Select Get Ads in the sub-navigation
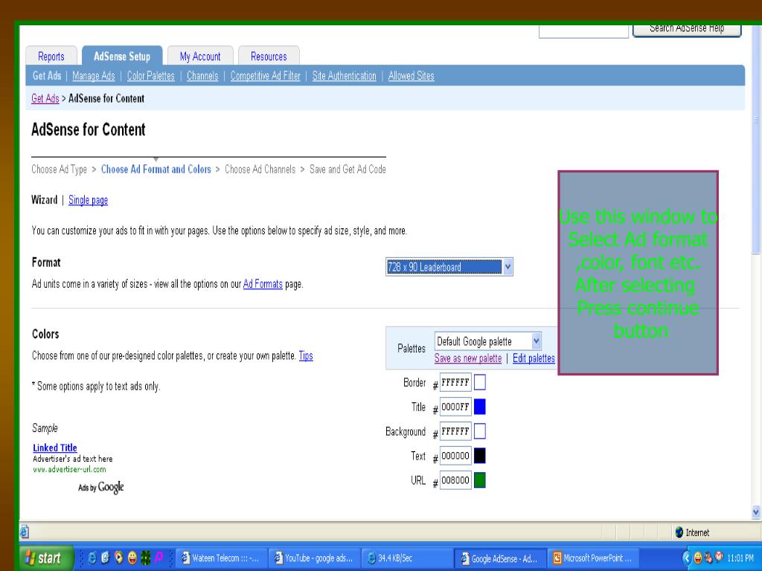This screenshot has width=762, height=571. [x=47, y=76]
